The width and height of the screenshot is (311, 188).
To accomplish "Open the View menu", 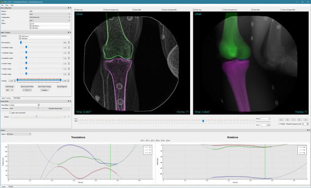I will 7,5.
